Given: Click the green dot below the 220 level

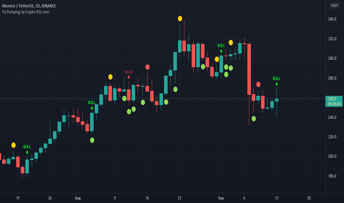Looking at the screenshot, I should [92, 140].
